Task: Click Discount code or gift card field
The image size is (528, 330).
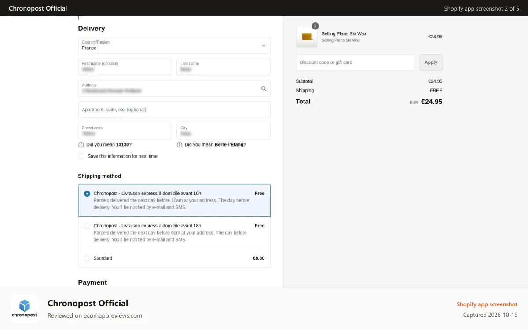Action: click(356, 62)
